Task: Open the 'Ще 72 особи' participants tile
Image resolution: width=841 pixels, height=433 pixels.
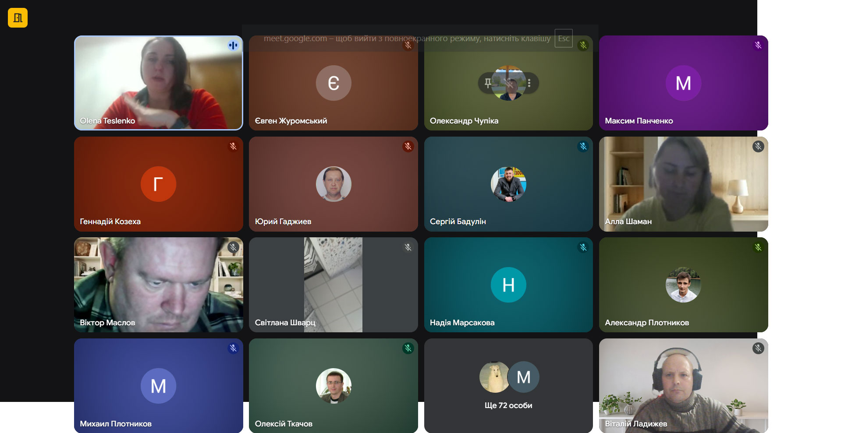Action: click(508, 386)
